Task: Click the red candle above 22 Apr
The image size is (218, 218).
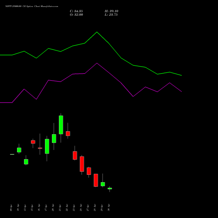Action: point(68,133)
